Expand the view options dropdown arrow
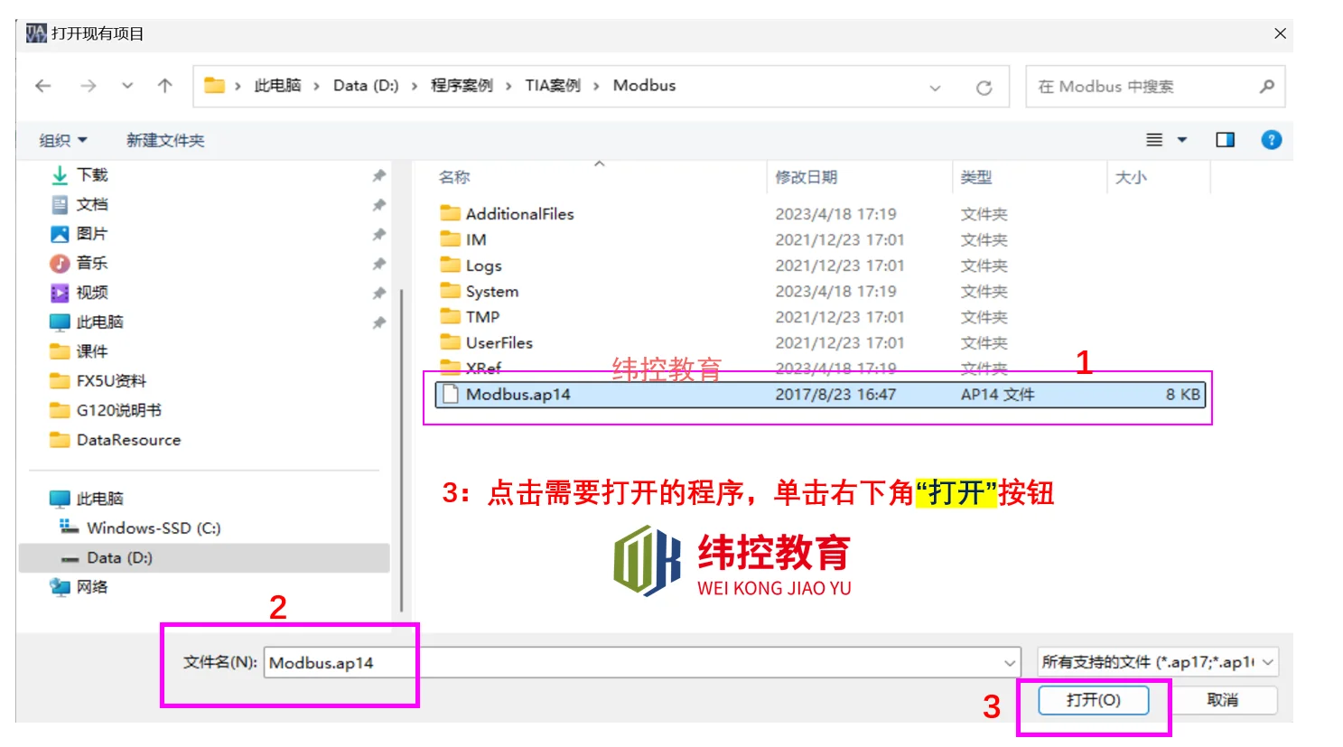This screenshot has width=1343, height=747. point(1182,140)
